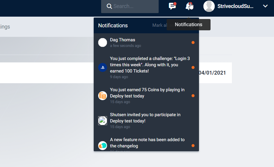Click the magnifying glass search icon

[109, 6]
